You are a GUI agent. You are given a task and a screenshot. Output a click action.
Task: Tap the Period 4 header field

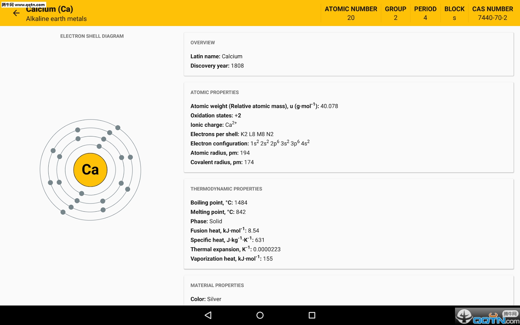coord(425,13)
